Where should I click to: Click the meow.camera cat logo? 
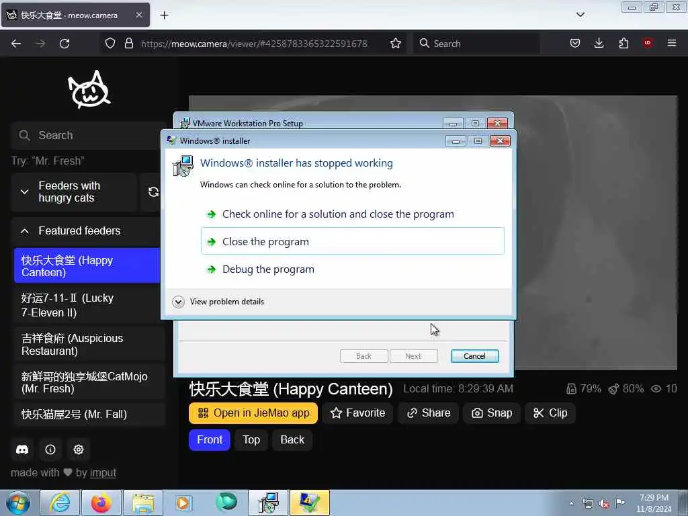click(x=89, y=89)
